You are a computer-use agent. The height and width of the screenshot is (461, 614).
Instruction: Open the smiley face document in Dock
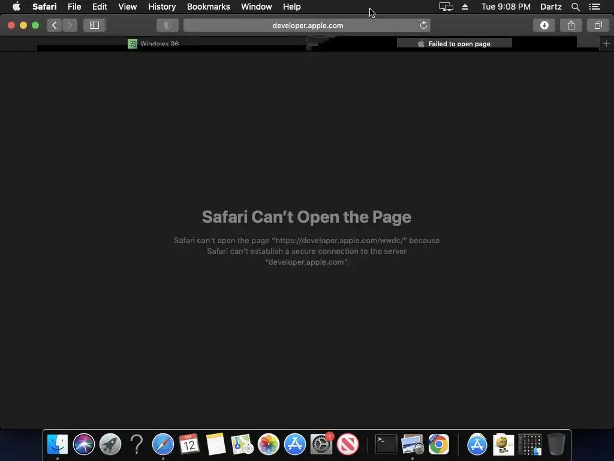[503, 444]
